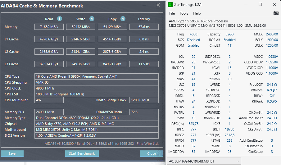Click the UCLK value 1200.00
This screenshot has width=281, height=165.
point(272,45)
